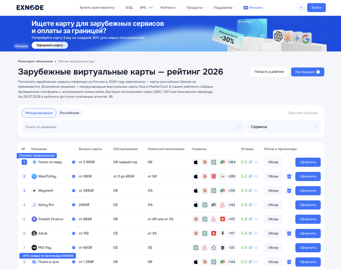Click Airbnb icon in MIG Pay row
This screenshot has width=341, height=269.
click(205, 248)
